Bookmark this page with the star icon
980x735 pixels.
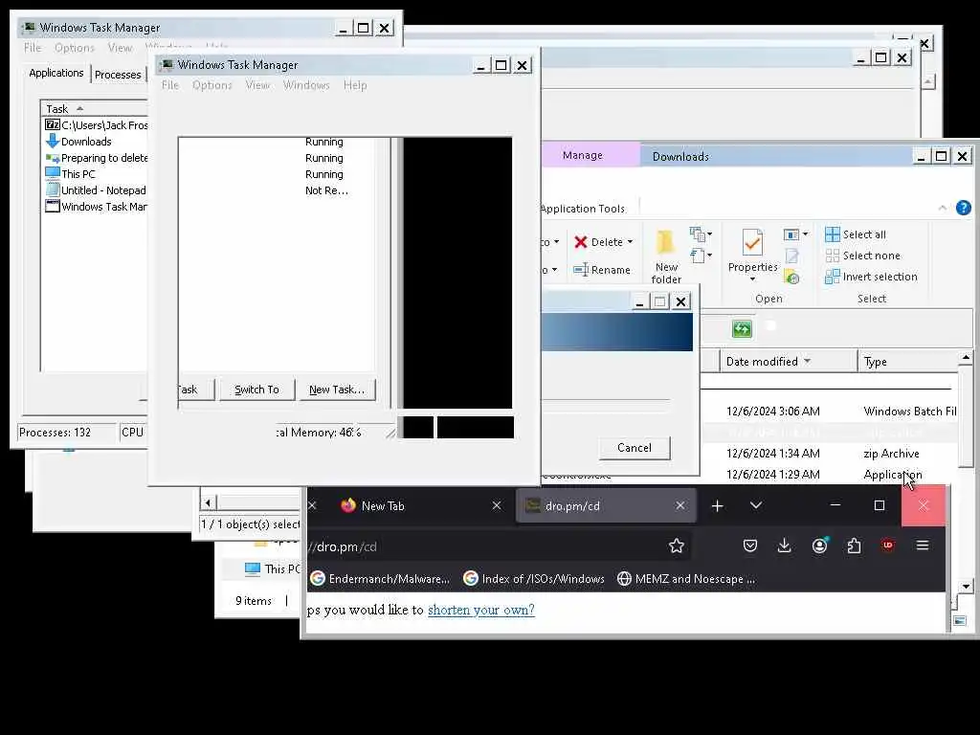(677, 546)
